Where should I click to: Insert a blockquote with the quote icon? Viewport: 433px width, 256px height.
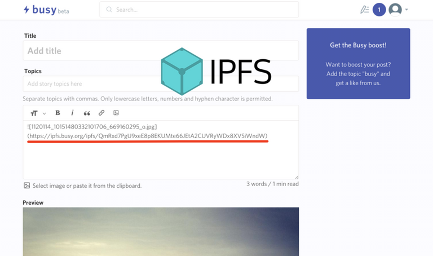[x=87, y=113]
